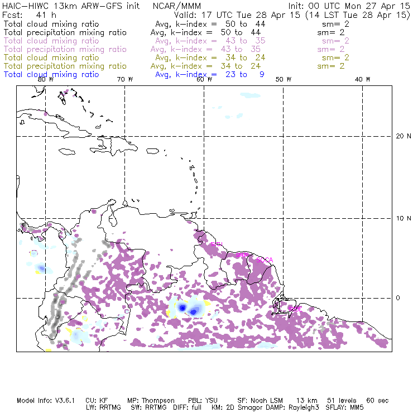Click the "0" equator latitude label
The height and width of the screenshot is (413, 413).
(398, 298)
